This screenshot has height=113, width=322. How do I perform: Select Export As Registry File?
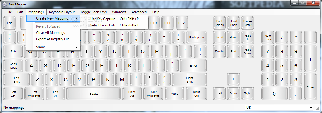(x=53, y=39)
